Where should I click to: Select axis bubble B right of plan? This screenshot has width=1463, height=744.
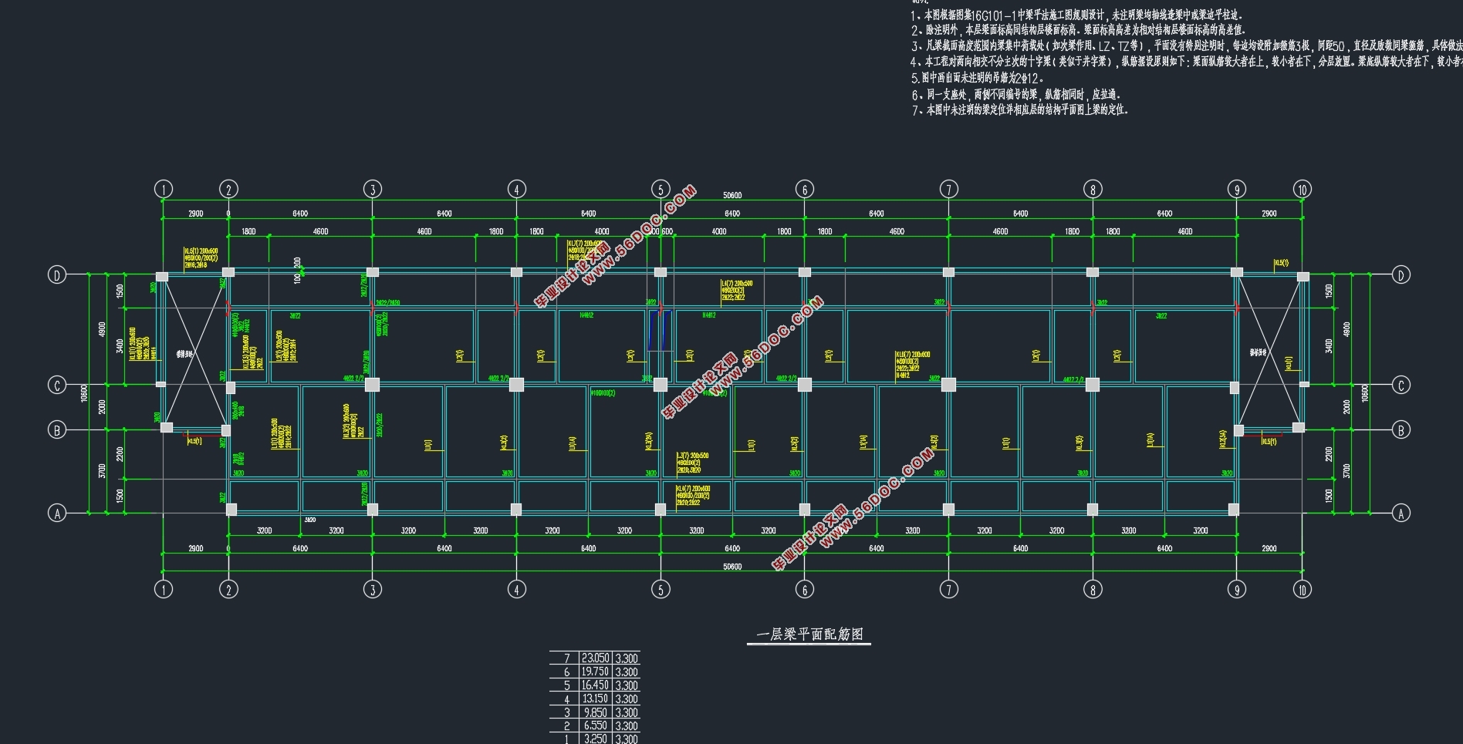click(1401, 429)
